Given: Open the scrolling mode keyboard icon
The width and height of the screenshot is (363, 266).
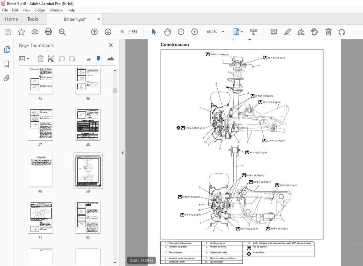Looking at the screenshot, I should click(x=254, y=32).
